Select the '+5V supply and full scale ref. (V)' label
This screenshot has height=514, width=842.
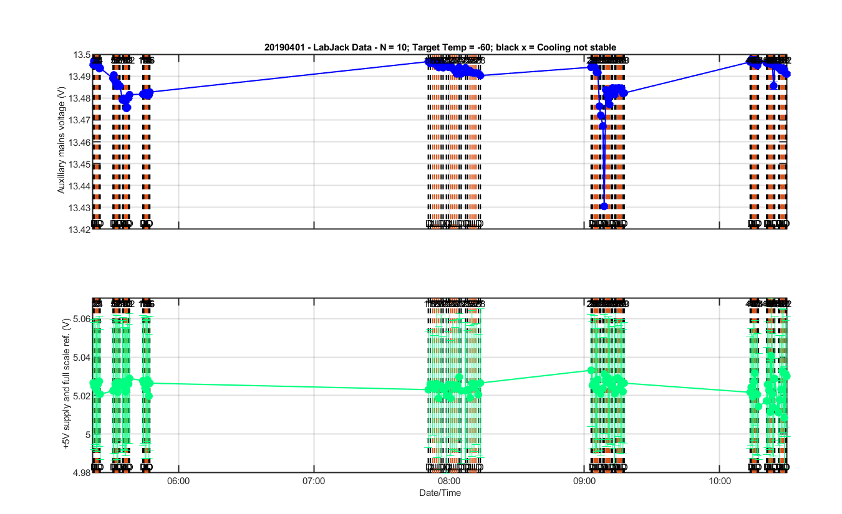click(x=66, y=385)
